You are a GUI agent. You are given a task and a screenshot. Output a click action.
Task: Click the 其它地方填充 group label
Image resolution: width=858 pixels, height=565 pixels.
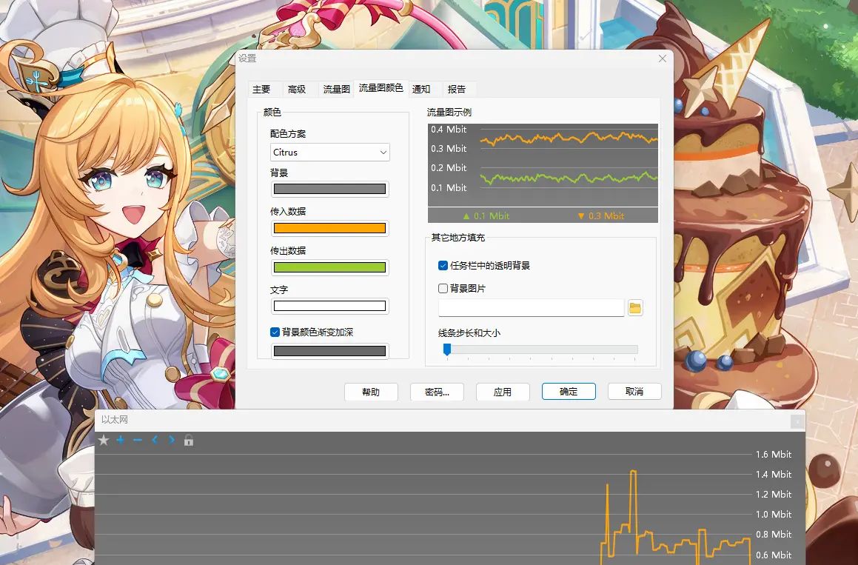pos(458,238)
